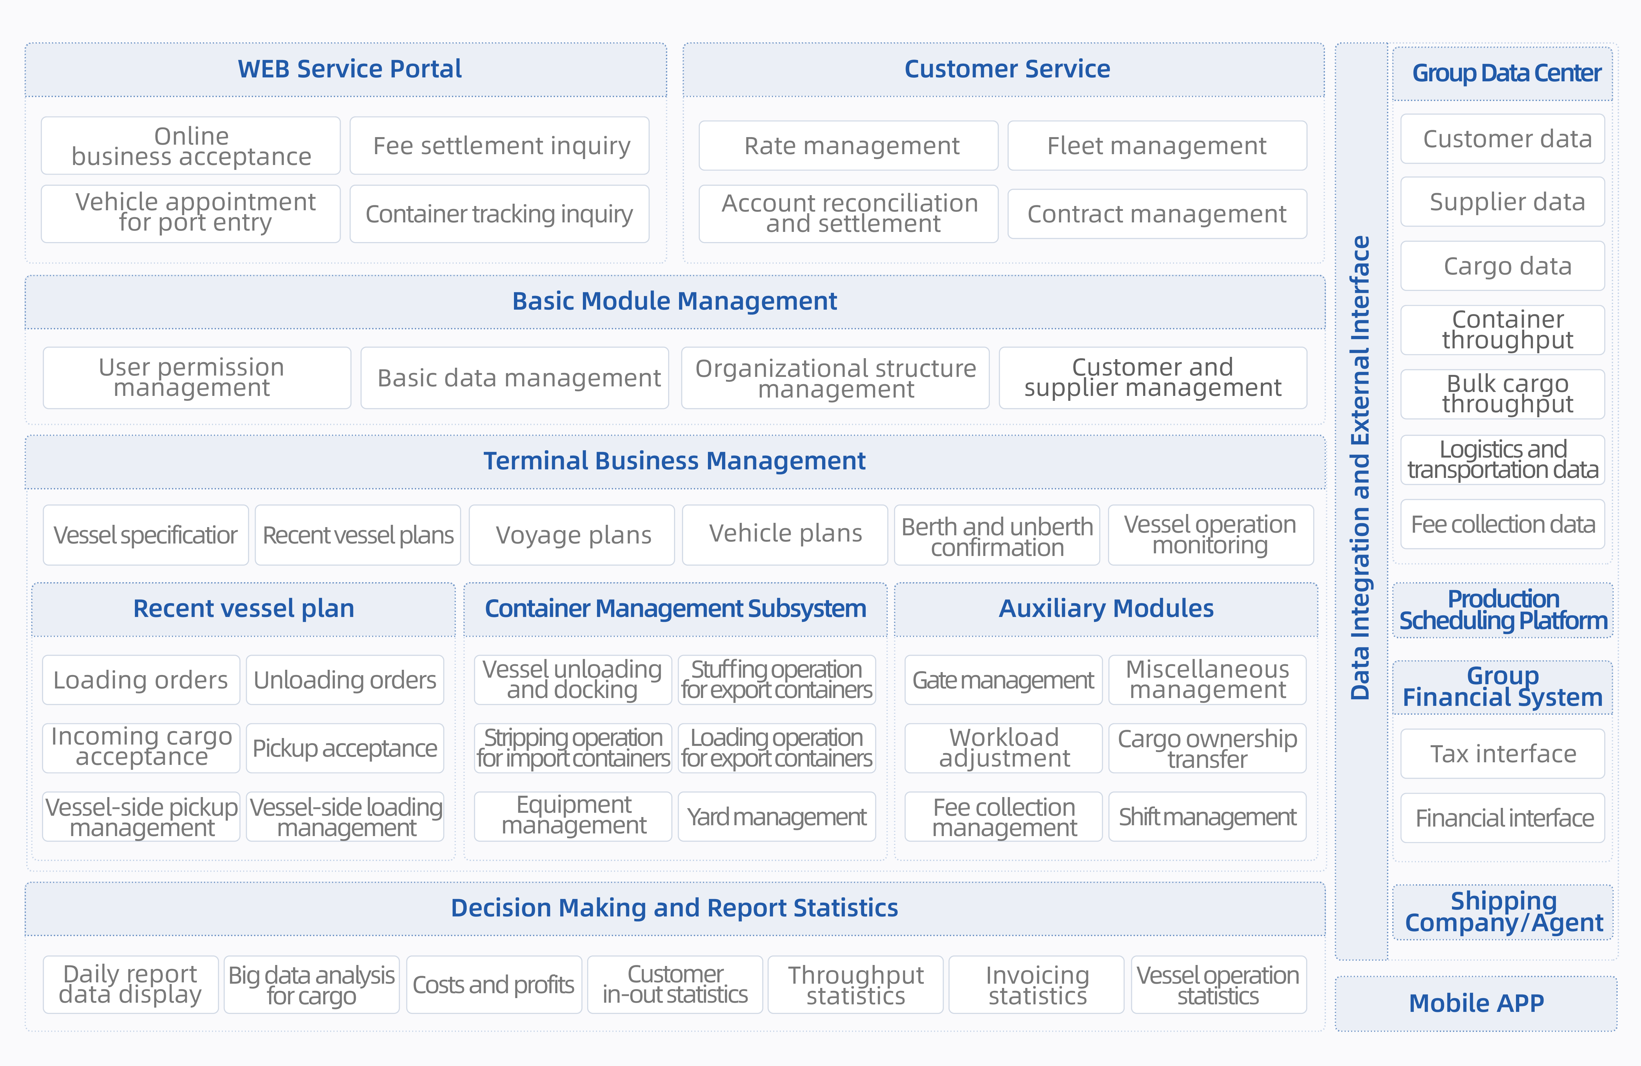The width and height of the screenshot is (1641, 1066).
Task: Open Production Scheduling Platform header
Action: pos(1503,610)
